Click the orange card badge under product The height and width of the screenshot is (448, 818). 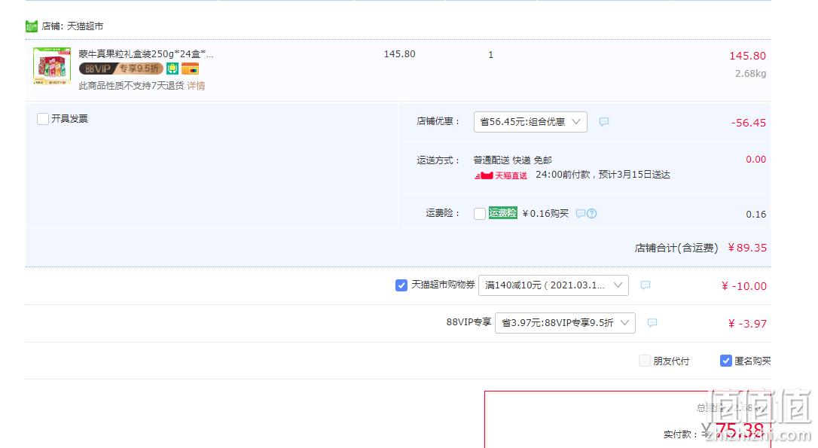(x=190, y=69)
